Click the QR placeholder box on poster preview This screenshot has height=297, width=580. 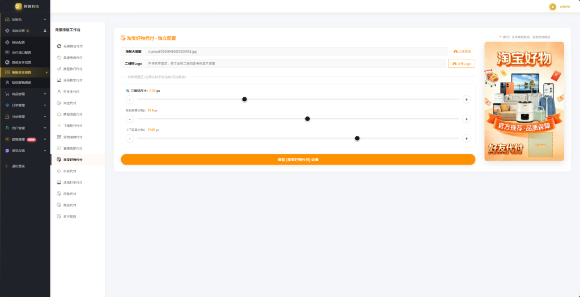[x=540, y=145]
